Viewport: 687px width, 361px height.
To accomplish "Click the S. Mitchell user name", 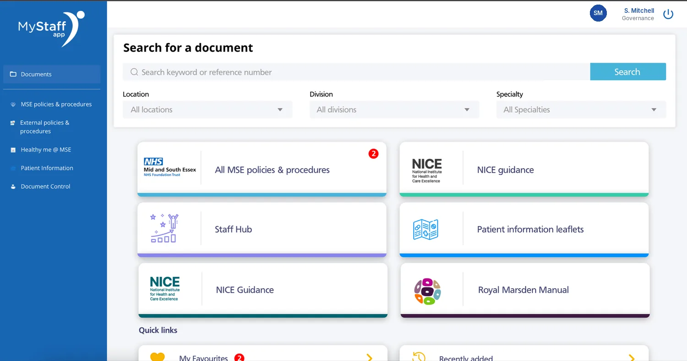I will [x=639, y=11].
